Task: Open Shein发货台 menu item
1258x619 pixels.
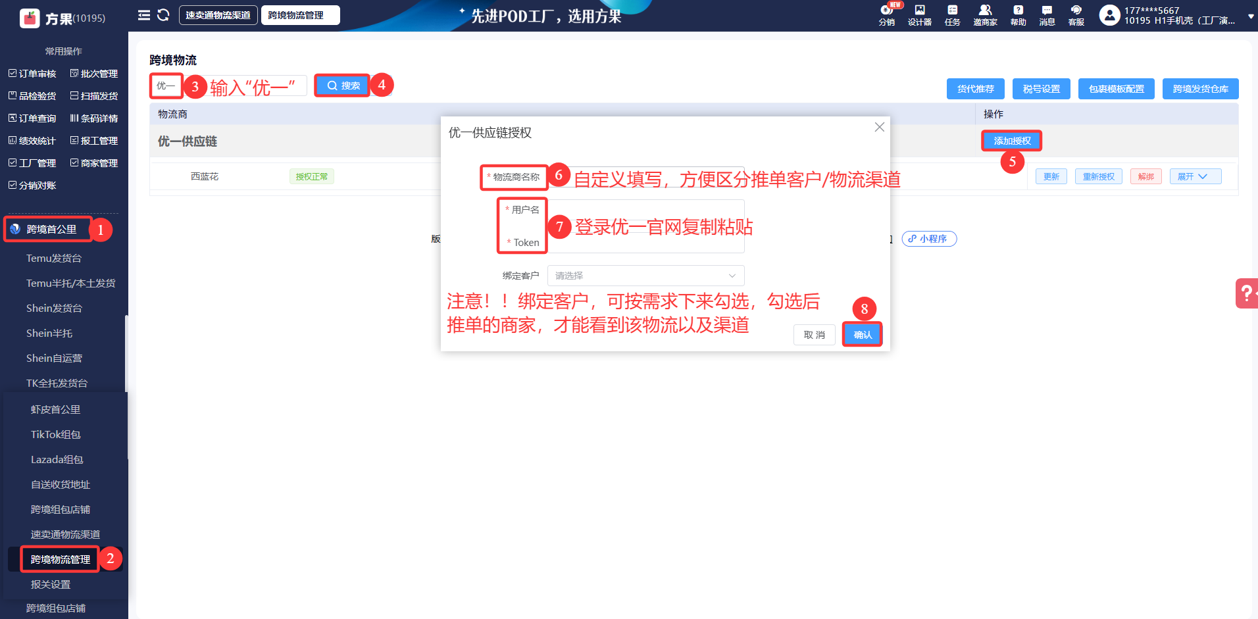Action: [x=55, y=309]
